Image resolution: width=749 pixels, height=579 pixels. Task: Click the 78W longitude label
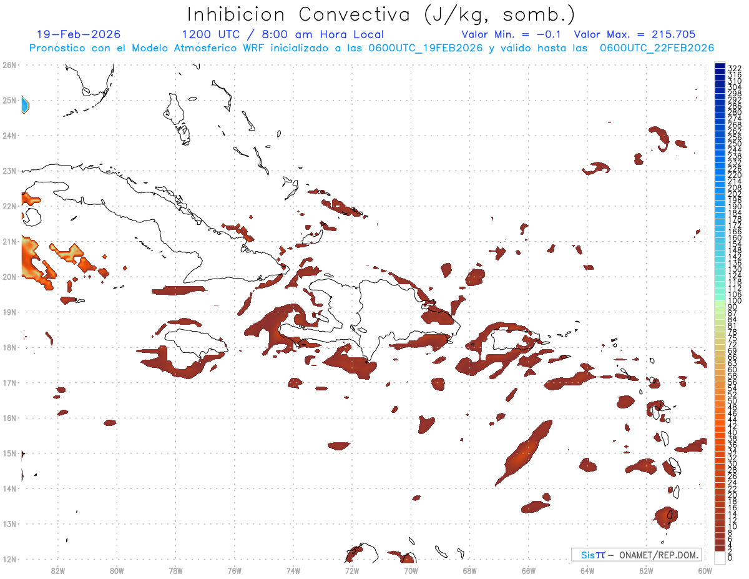coord(175,570)
